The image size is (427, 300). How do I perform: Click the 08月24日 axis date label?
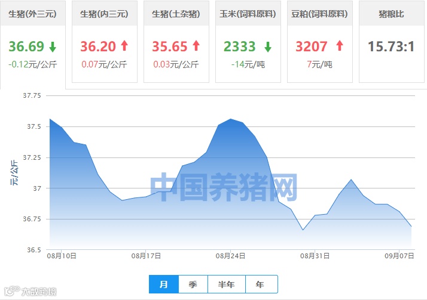230,256
